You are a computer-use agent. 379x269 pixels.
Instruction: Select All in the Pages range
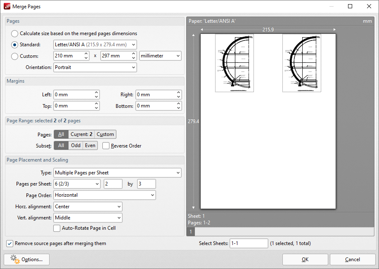(61, 134)
